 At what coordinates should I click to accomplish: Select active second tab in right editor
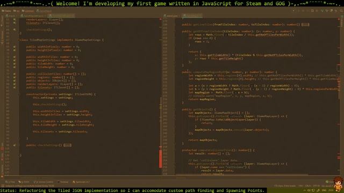point(192,16)
